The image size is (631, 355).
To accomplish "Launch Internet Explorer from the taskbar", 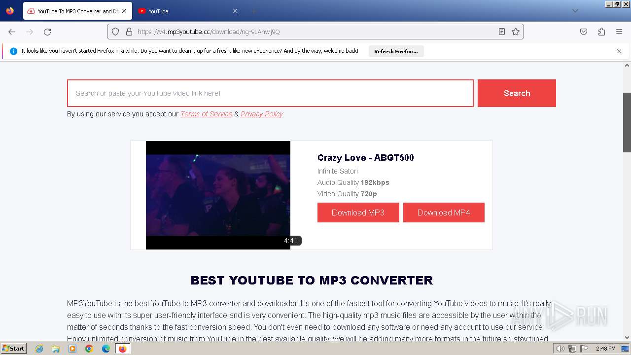I will click(x=39, y=349).
